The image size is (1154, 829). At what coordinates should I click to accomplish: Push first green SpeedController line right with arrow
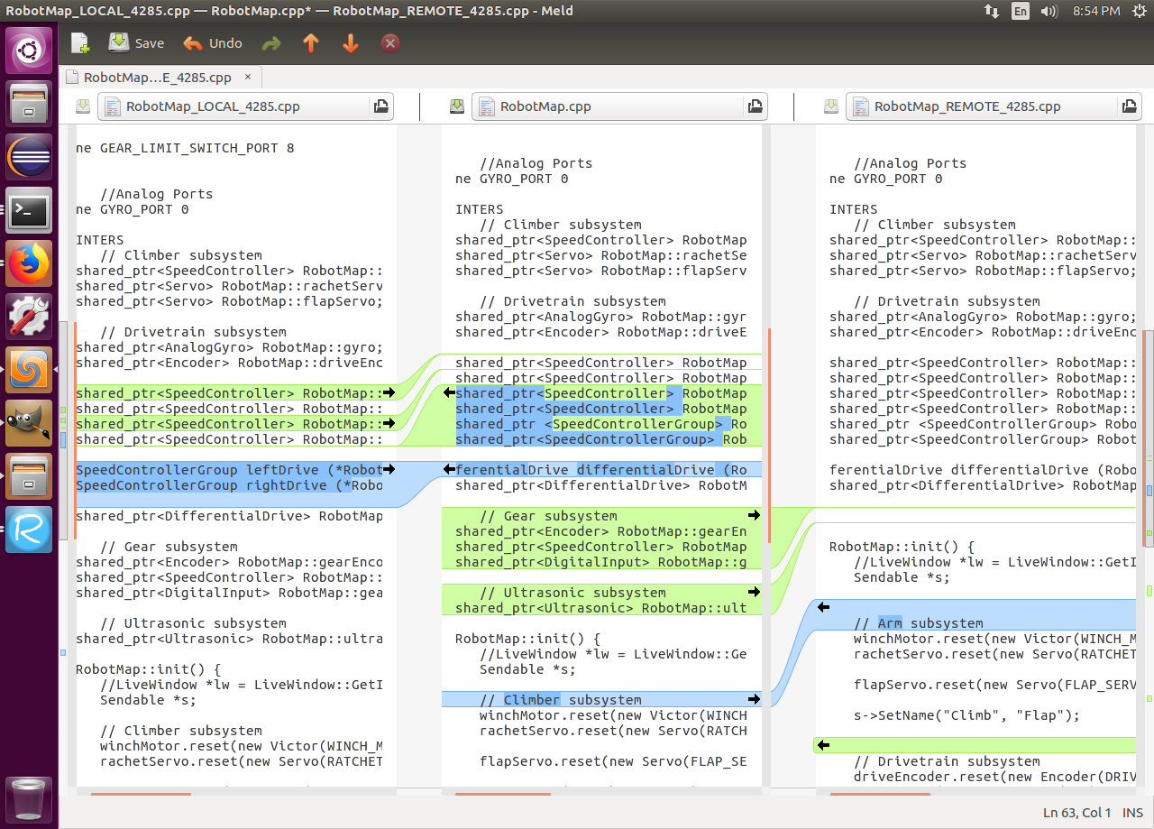click(389, 393)
